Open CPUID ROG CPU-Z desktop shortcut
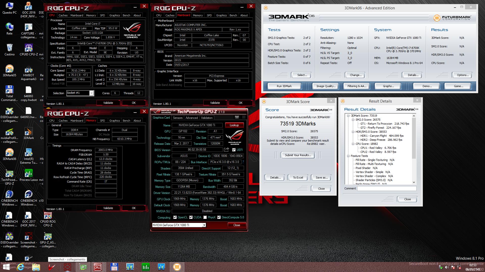 (48, 219)
